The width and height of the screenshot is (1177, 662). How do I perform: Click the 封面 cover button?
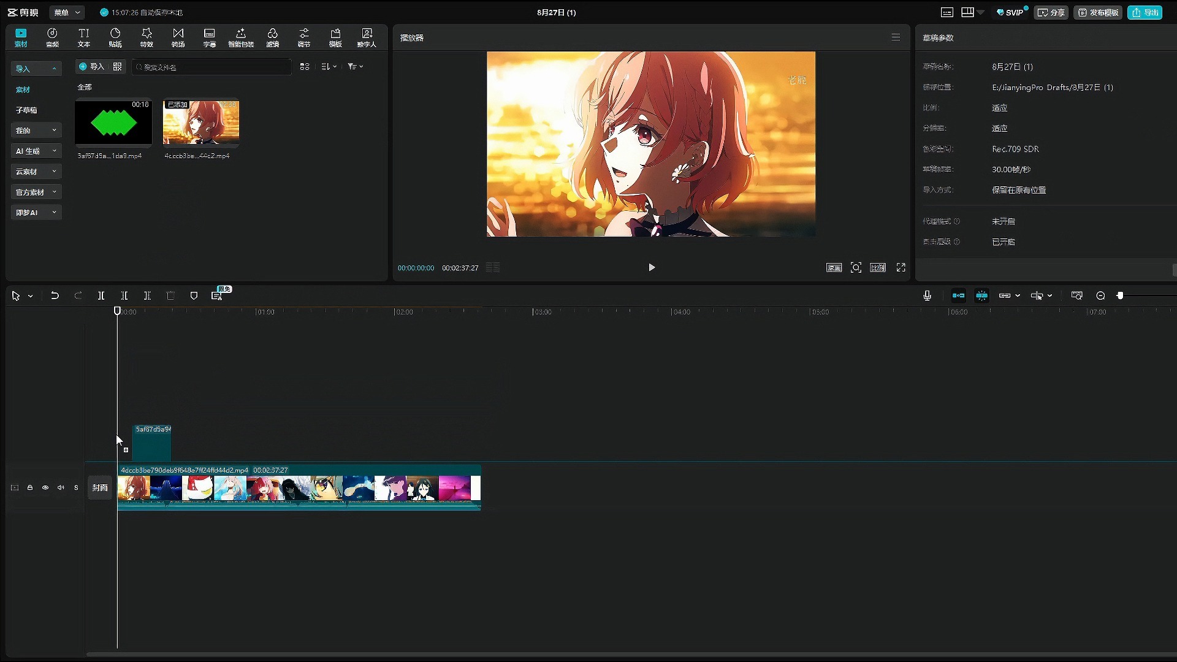(100, 487)
